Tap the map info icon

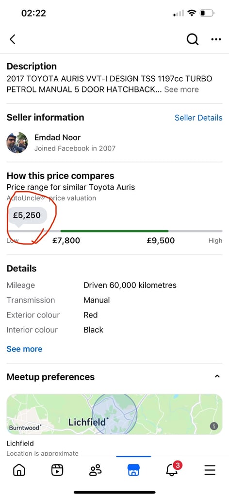(x=214, y=426)
